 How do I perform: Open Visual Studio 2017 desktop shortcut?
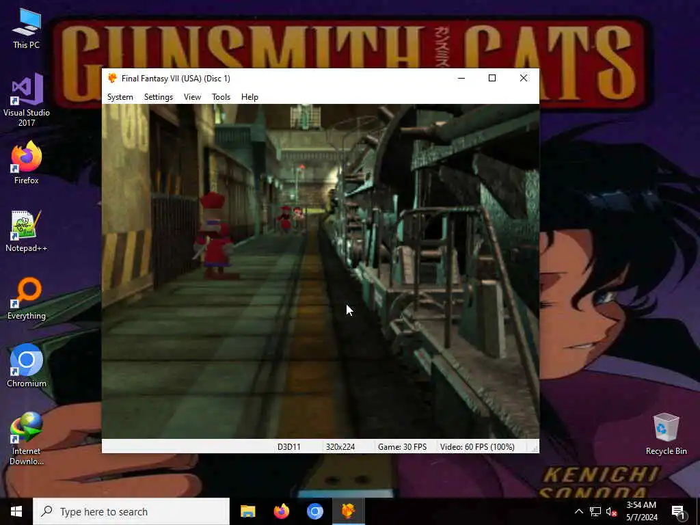(x=27, y=100)
